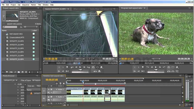
Task: Create New Bin in Project panel
Action: 19,72
